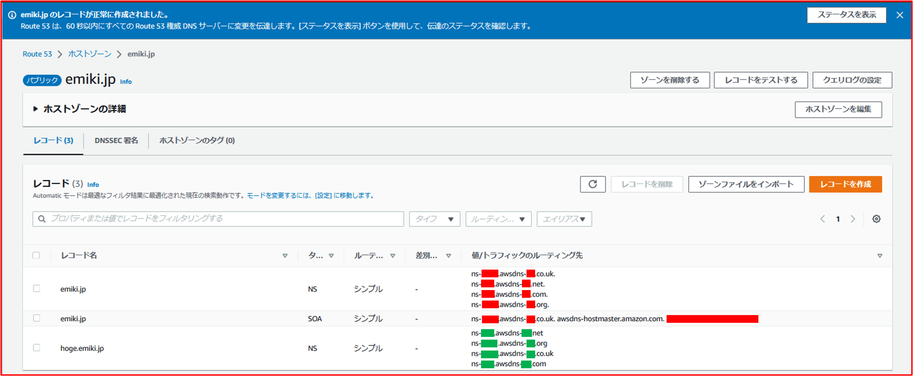Click orange レコードを作成 button

(x=845, y=184)
